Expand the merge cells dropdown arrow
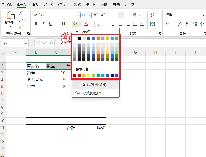 (x=158, y=24)
